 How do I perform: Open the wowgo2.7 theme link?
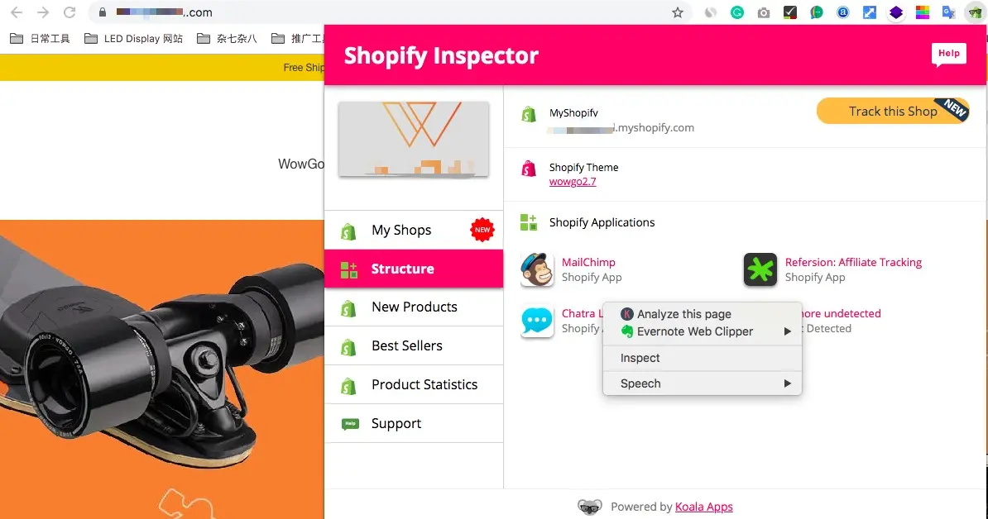click(572, 182)
